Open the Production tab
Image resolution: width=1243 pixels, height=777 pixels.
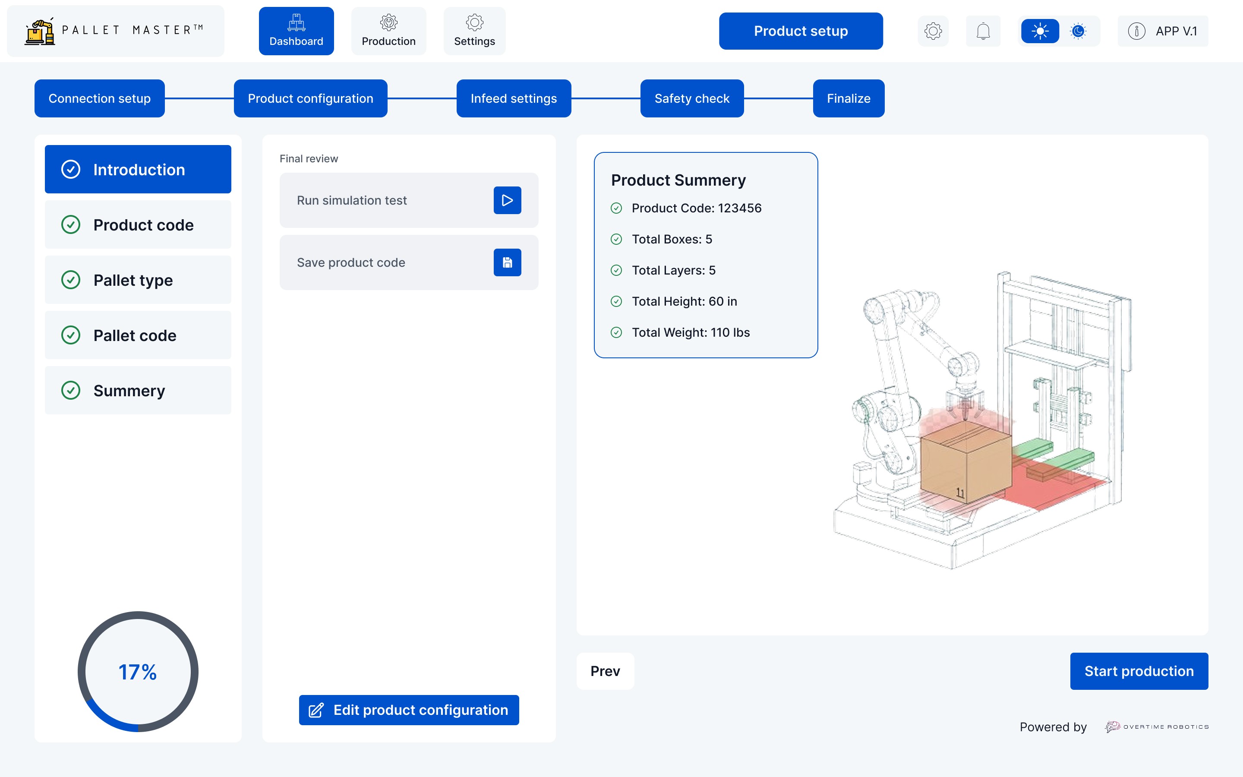388,31
